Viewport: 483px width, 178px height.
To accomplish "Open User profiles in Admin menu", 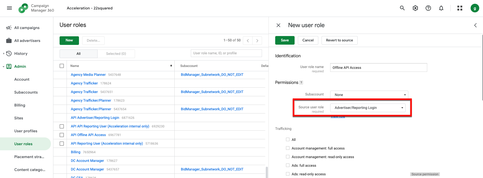I will (x=26, y=131).
